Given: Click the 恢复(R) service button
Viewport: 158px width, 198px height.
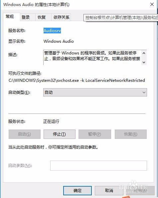Looking at the screenshot, I should [131, 134].
